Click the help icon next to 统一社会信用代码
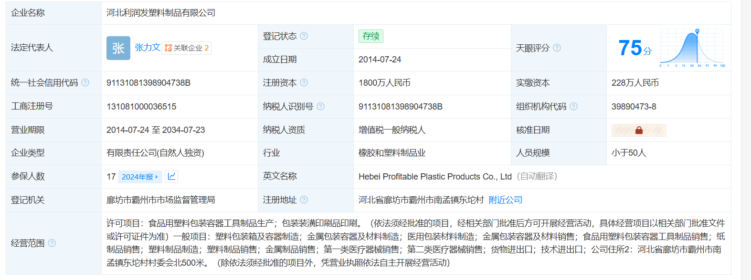Screen dimensions: 751x280 (85, 83)
